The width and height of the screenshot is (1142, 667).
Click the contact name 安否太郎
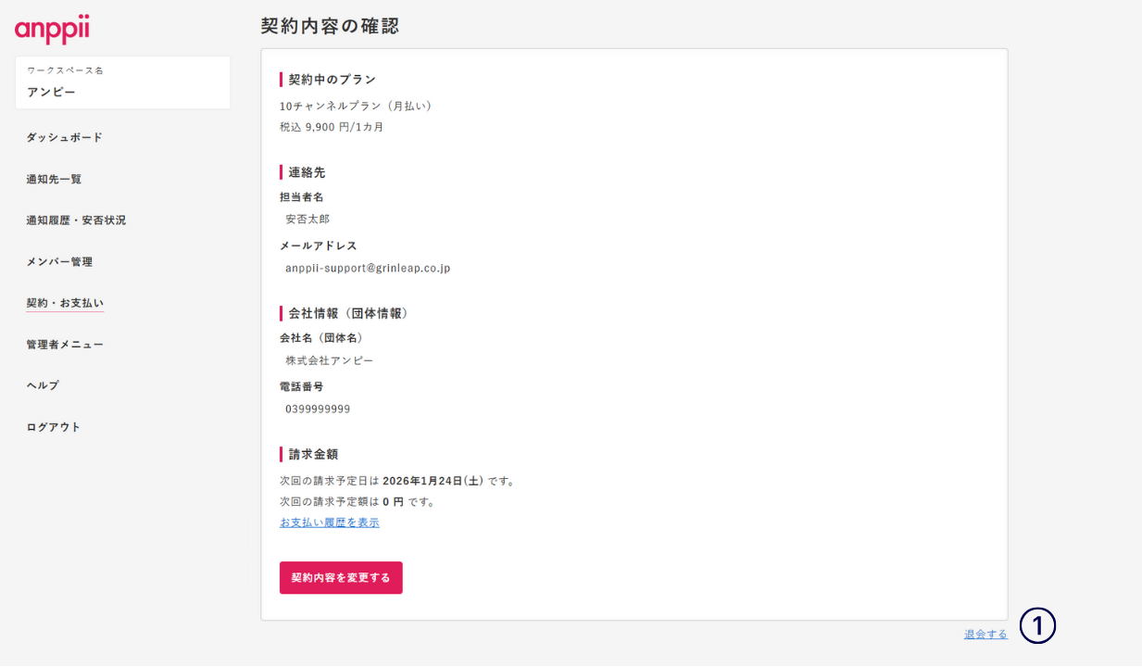tap(307, 220)
